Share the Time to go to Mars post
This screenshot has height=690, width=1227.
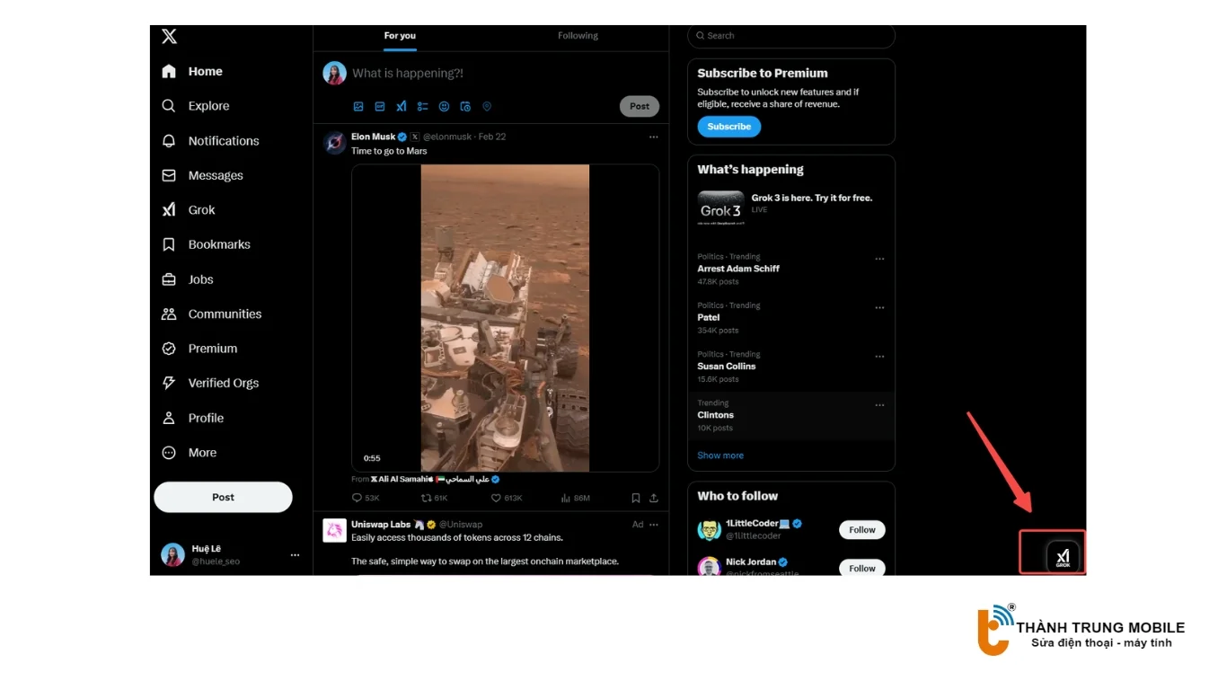[654, 498]
